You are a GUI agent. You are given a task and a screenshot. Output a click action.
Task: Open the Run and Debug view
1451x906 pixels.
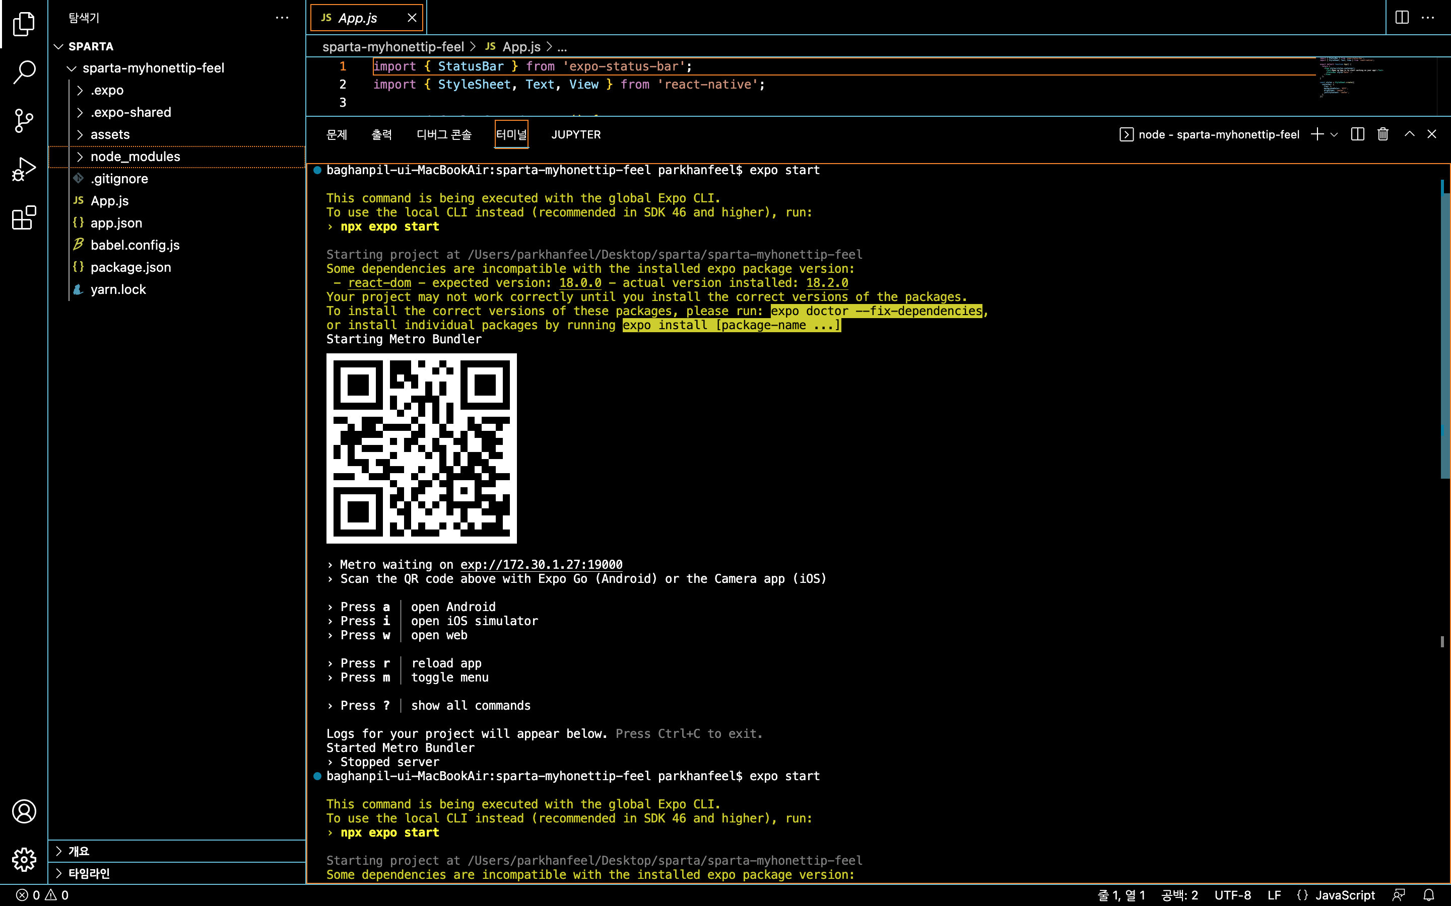pyautogui.click(x=24, y=169)
